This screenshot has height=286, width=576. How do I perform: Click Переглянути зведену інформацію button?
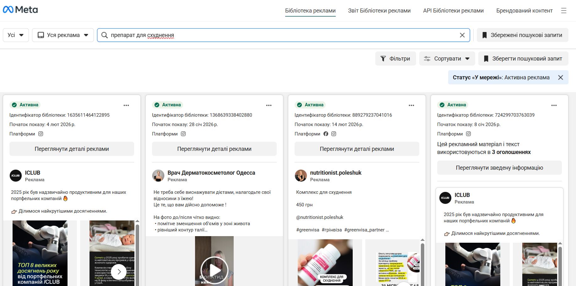click(x=499, y=168)
